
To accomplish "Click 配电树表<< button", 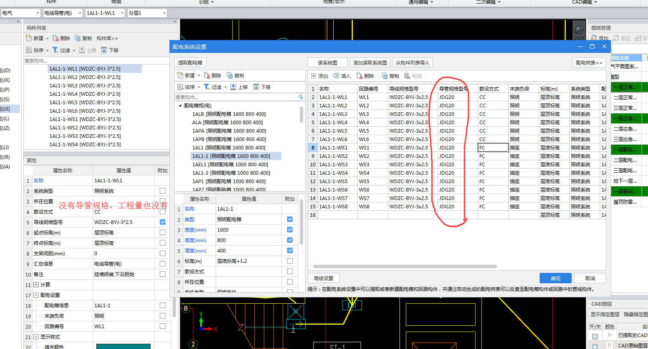I will (589, 63).
